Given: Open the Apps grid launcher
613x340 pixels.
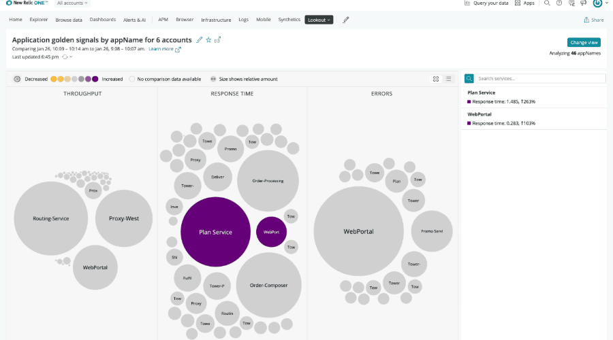Looking at the screenshot, I should click(x=524, y=3).
